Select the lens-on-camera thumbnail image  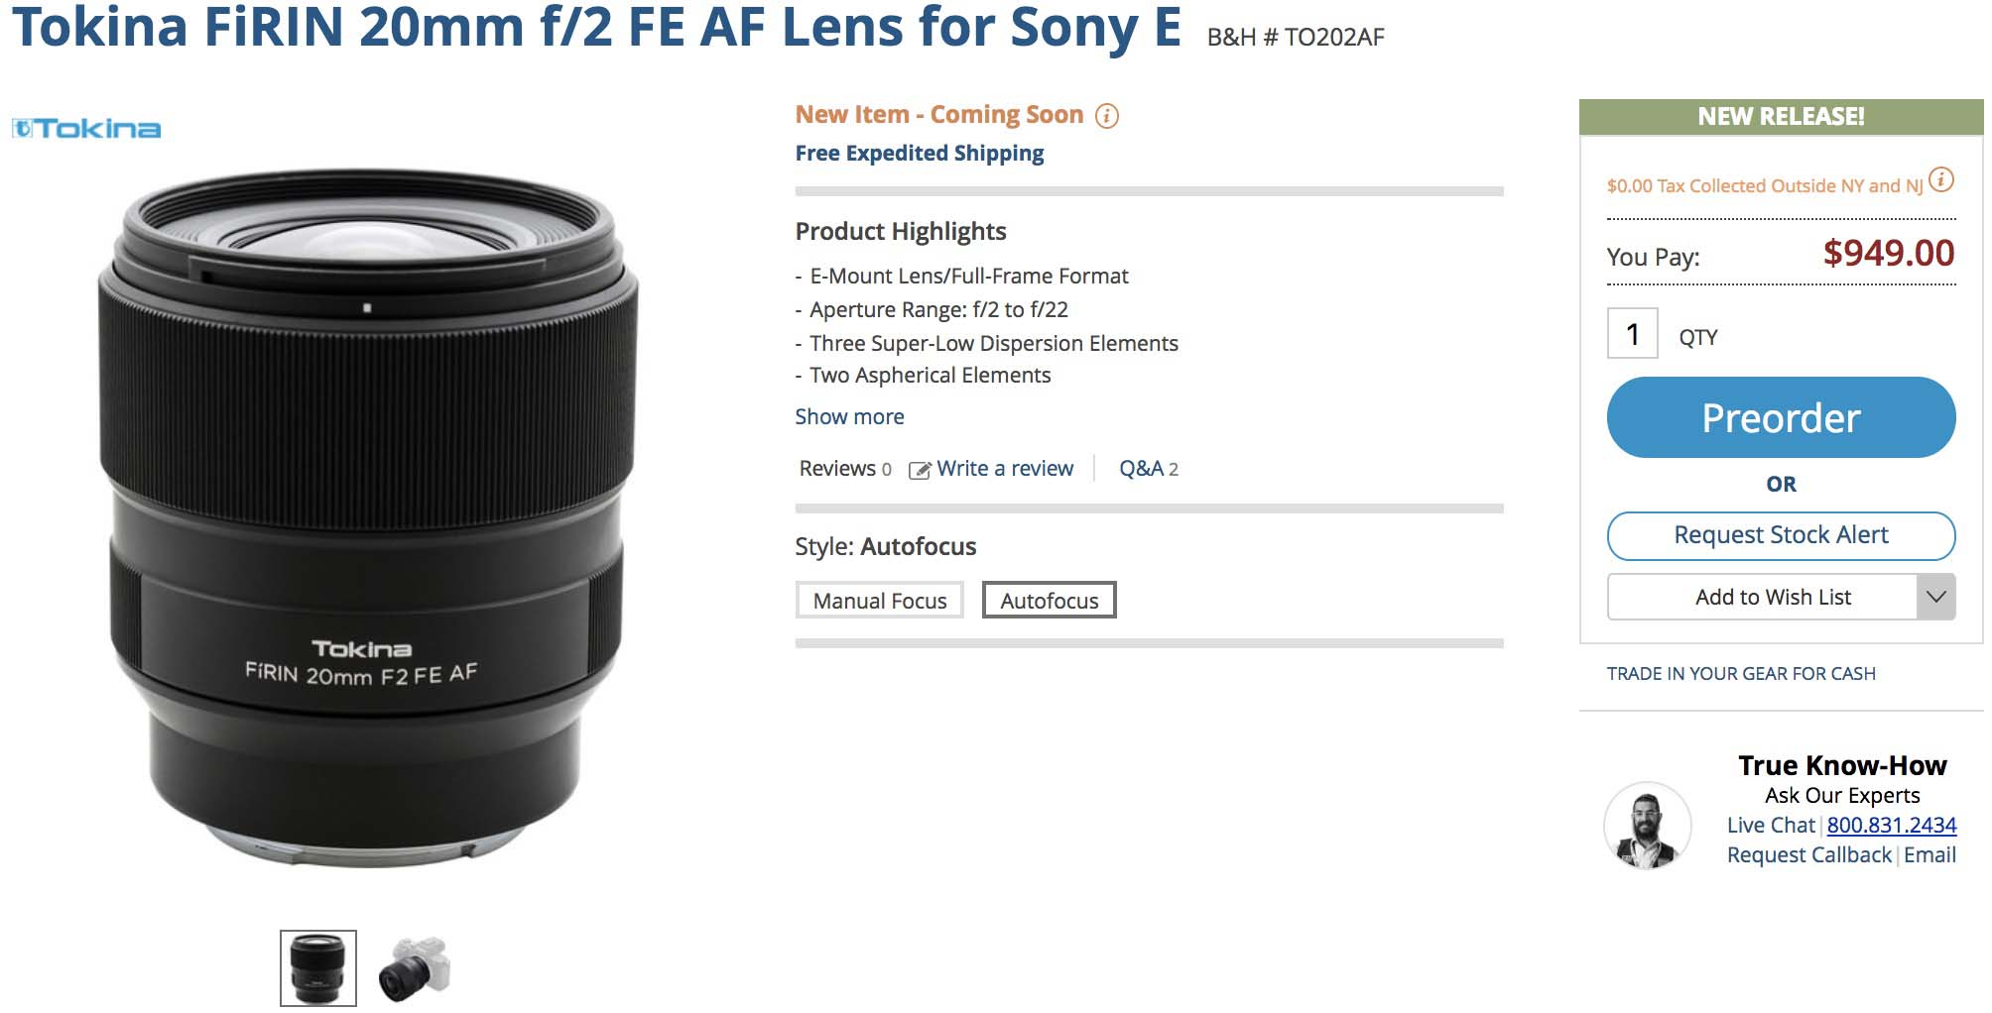[x=415, y=967]
